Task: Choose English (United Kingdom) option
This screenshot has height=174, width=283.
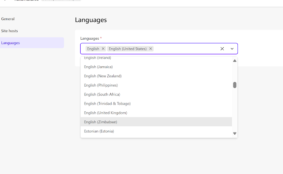Action: click(x=156, y=113)
